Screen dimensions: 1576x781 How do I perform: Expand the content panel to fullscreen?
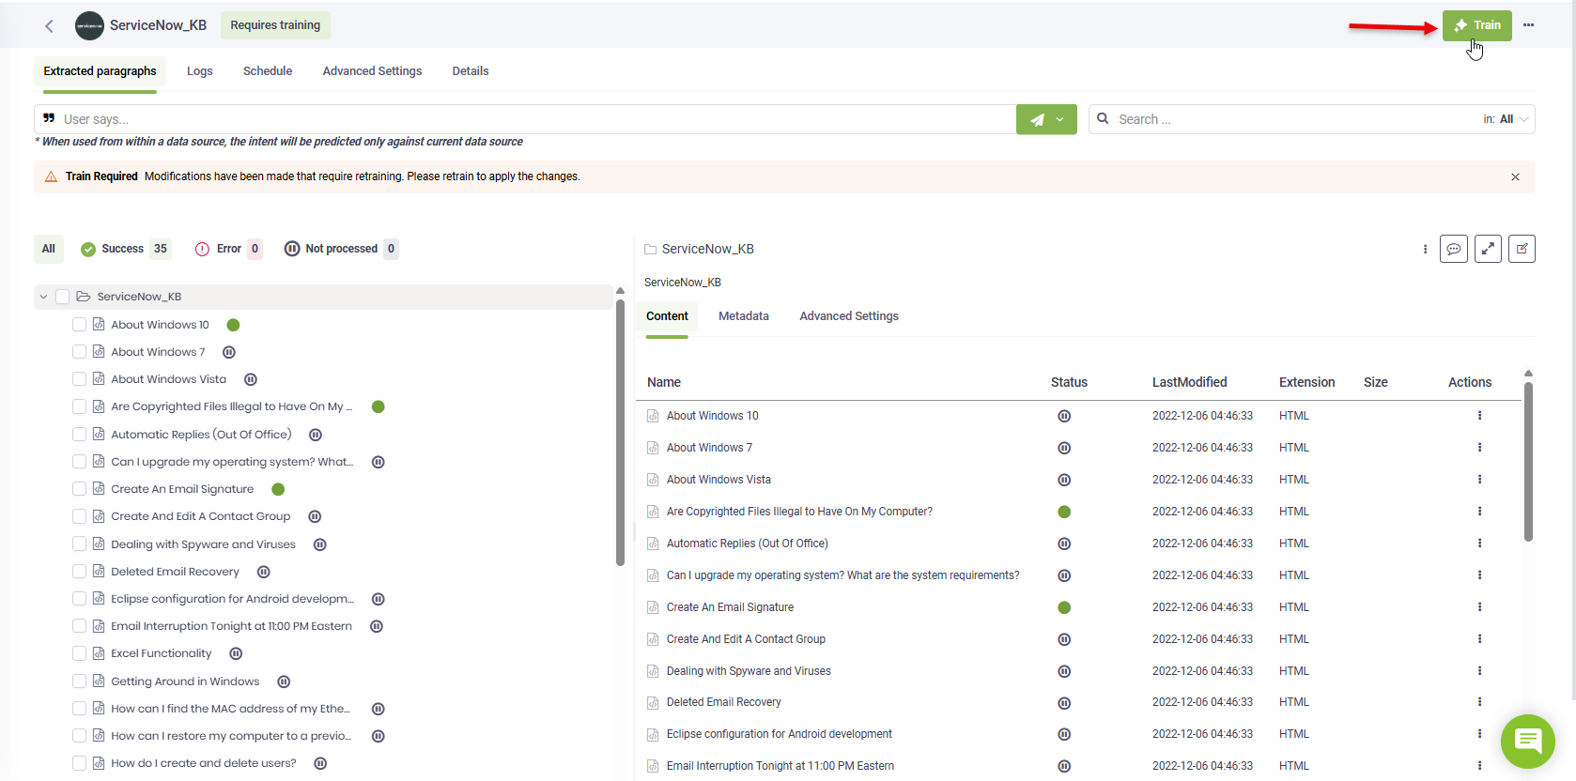(x=1488, y=249)
